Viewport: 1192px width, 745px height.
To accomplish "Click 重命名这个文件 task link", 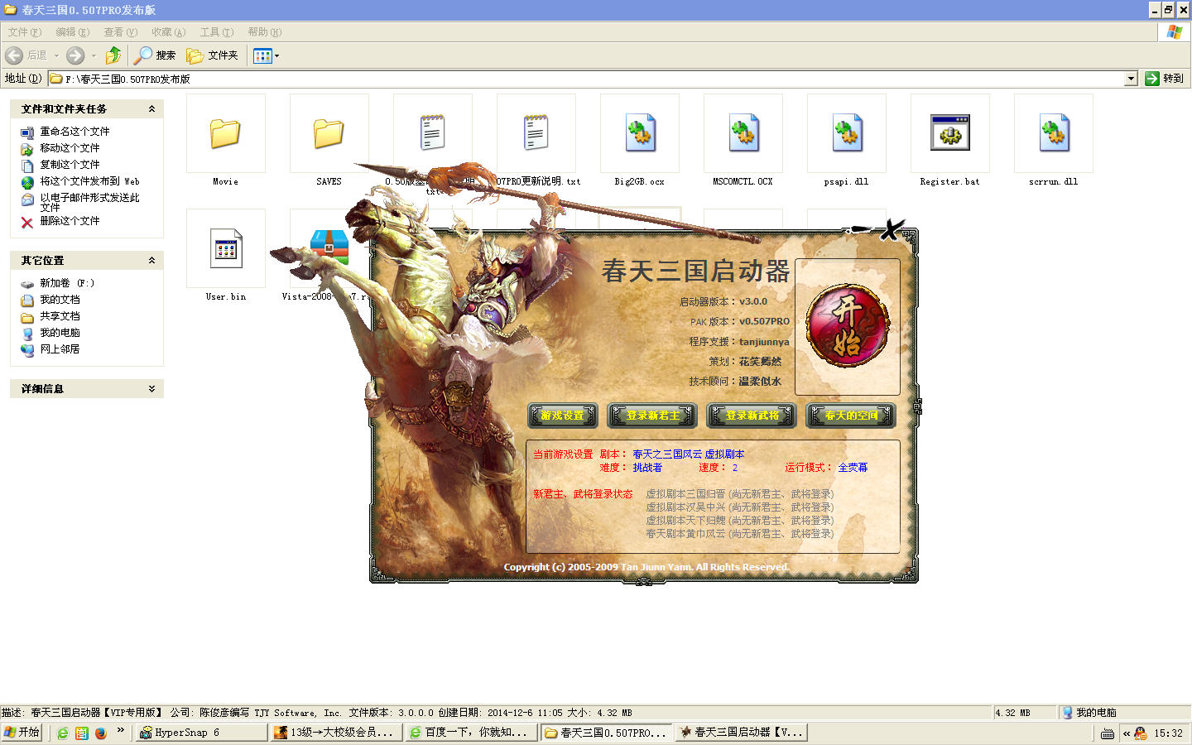I will point(74,132).
